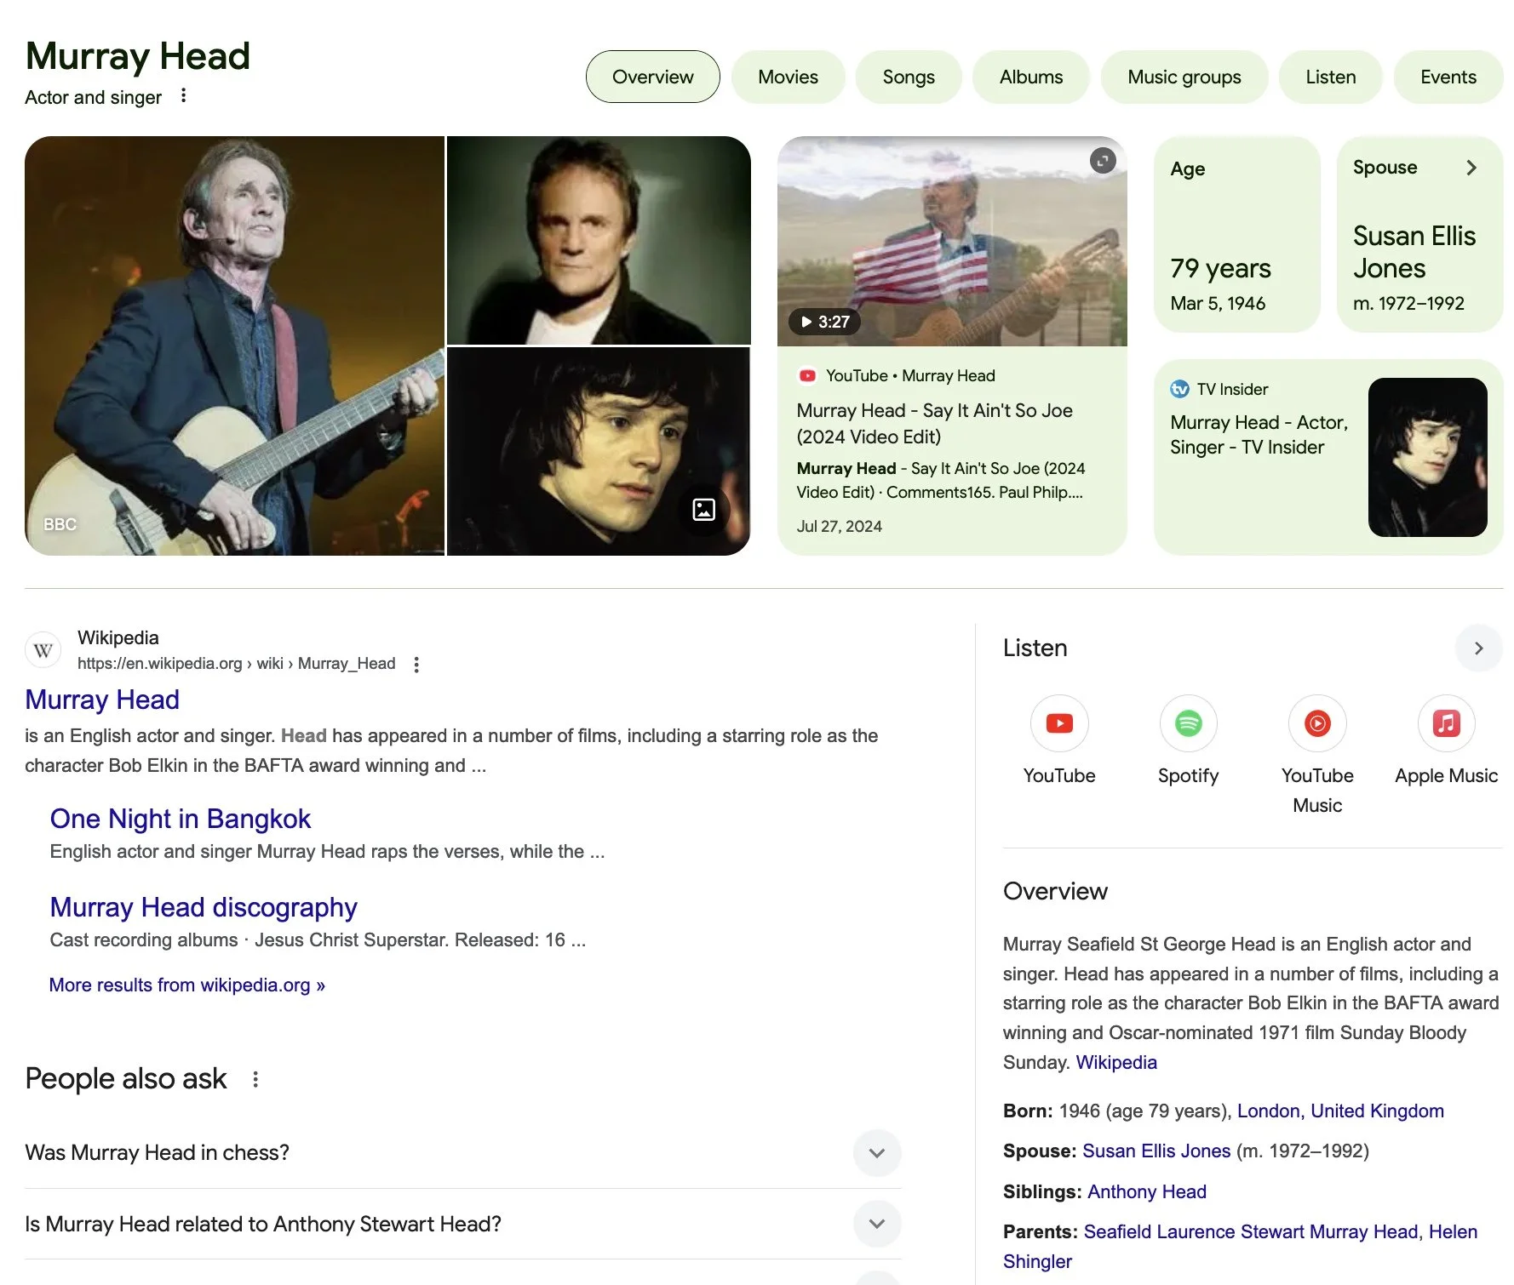Click More results from wikipedia.org
The height and width of the screenshot is (1285, 1514).
187,985
